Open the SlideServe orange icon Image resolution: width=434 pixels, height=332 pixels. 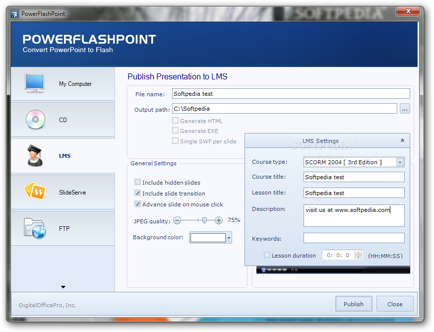(35, 191)
